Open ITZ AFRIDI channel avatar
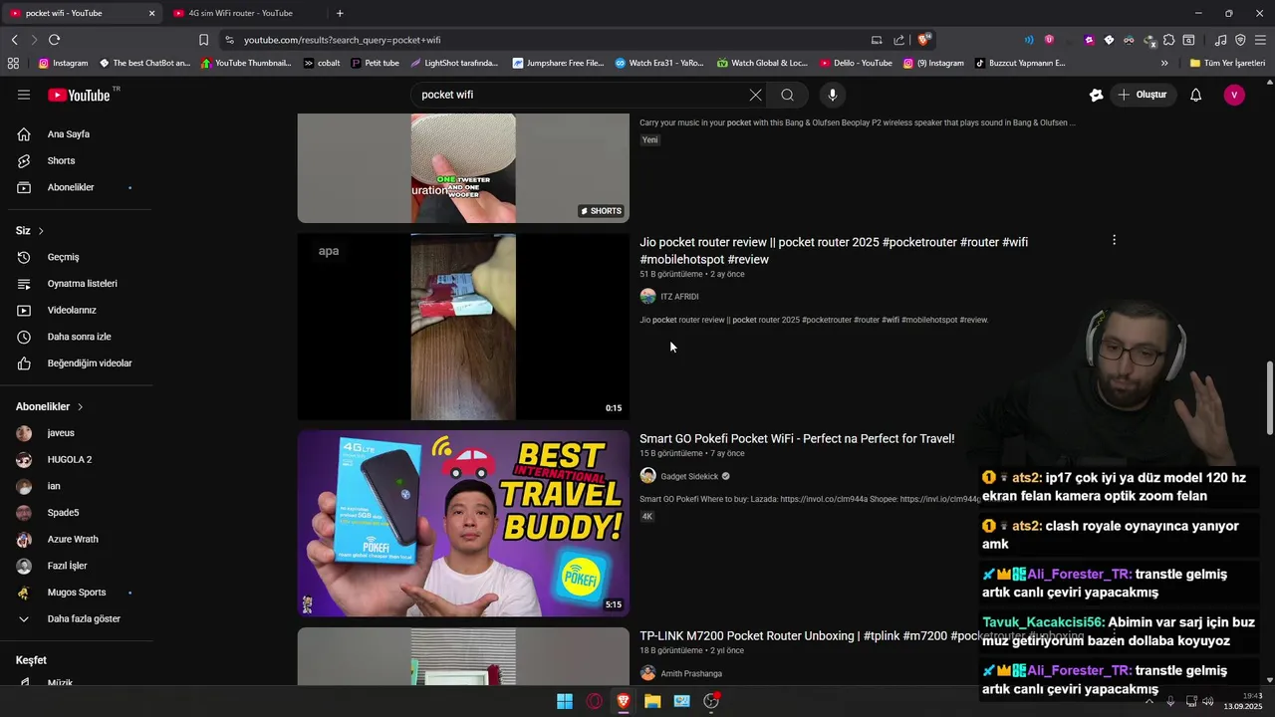This screenshot has height=717, width=1275. coord(647,296)
